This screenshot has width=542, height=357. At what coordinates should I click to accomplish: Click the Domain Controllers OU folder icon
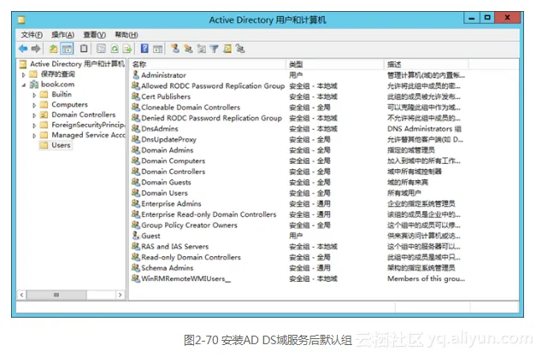44,114
